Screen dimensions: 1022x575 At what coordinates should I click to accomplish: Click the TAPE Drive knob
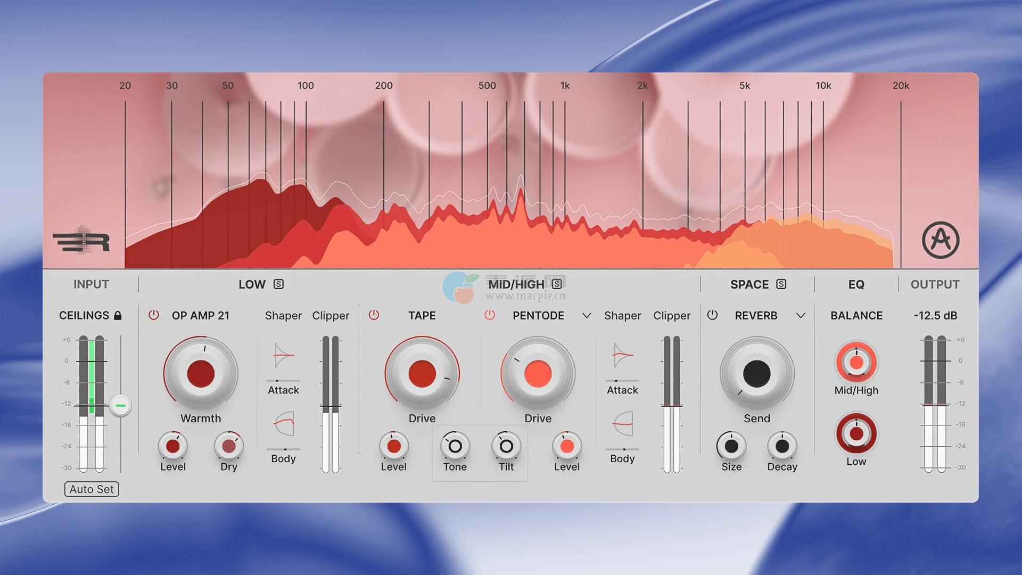[422, 374]
